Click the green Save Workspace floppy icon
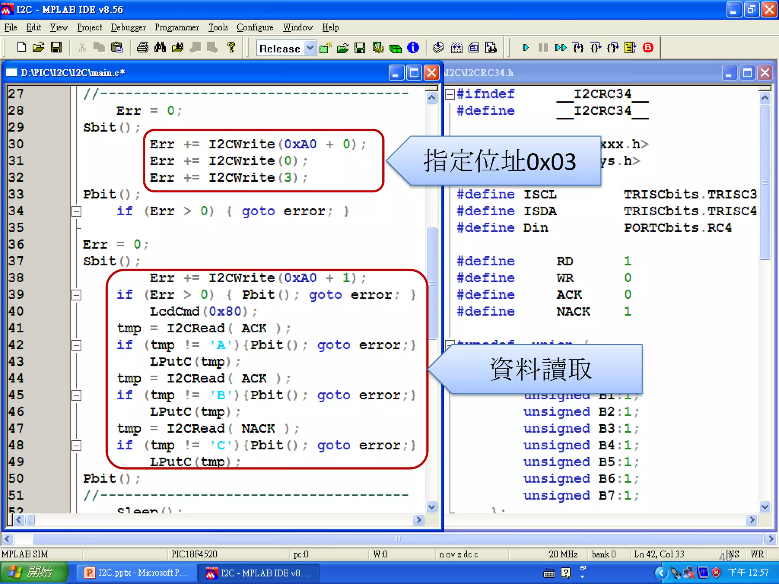Viewport: 779px width, 584px height. click(x=360, y=48)
